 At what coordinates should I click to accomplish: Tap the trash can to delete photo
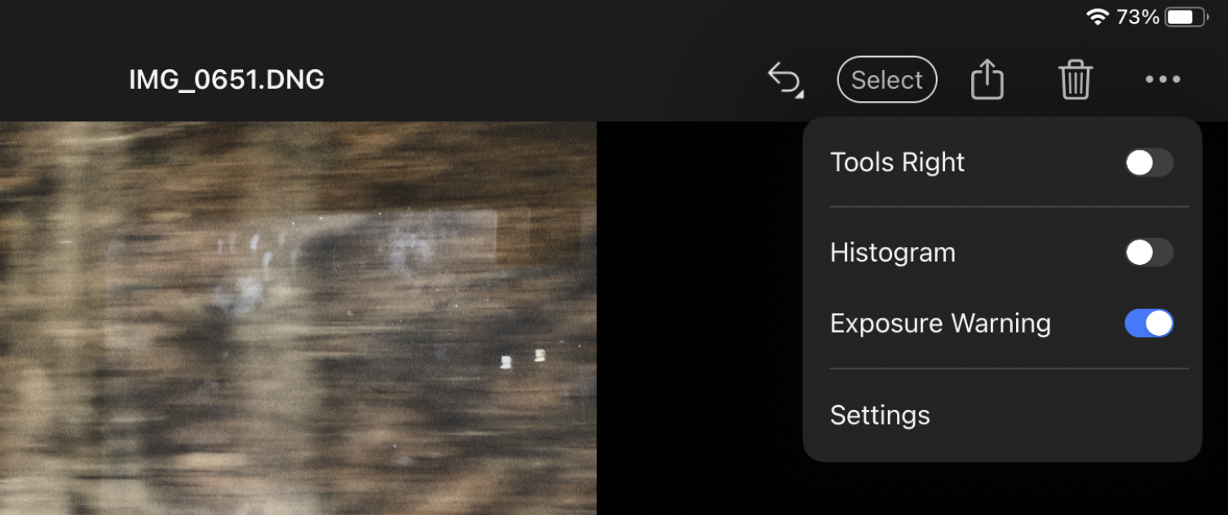coord(1076,79)
